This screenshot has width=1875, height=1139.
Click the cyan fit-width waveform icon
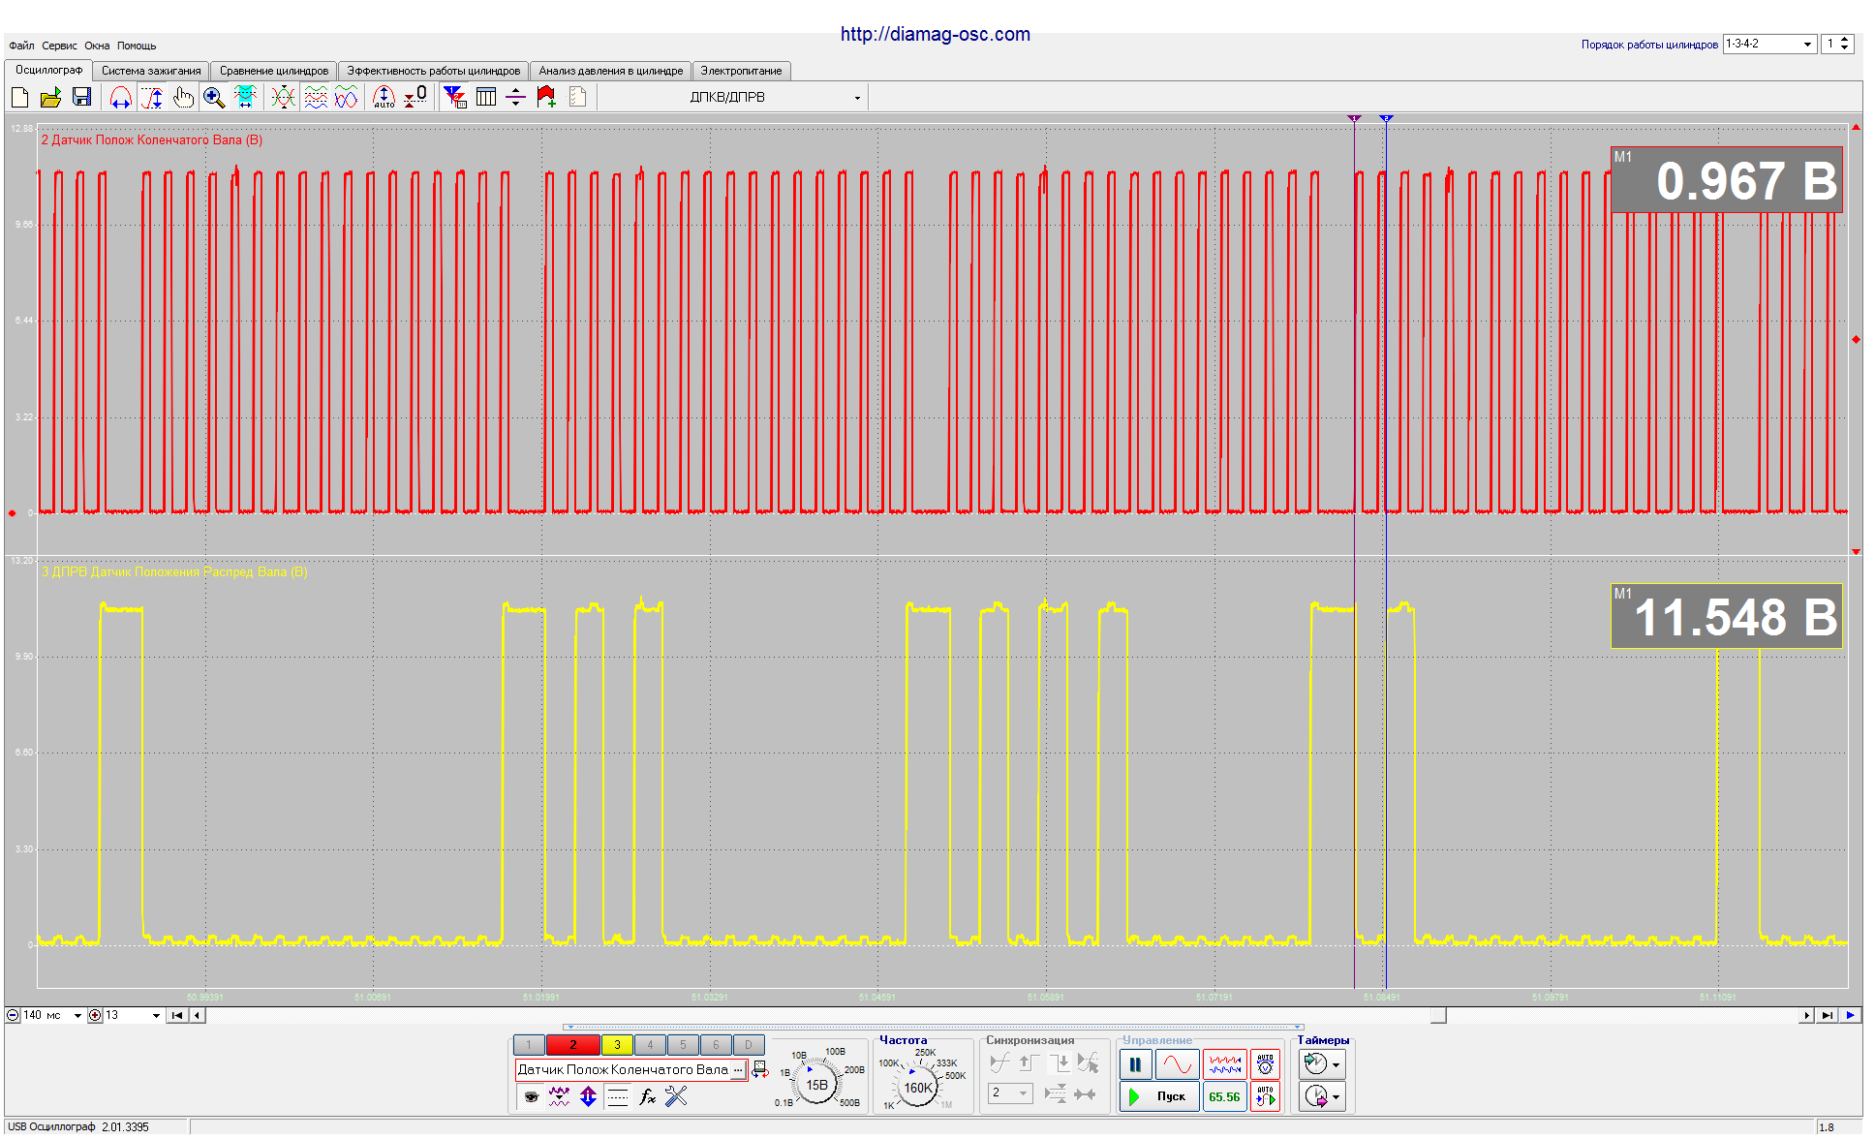pos(245,97)
